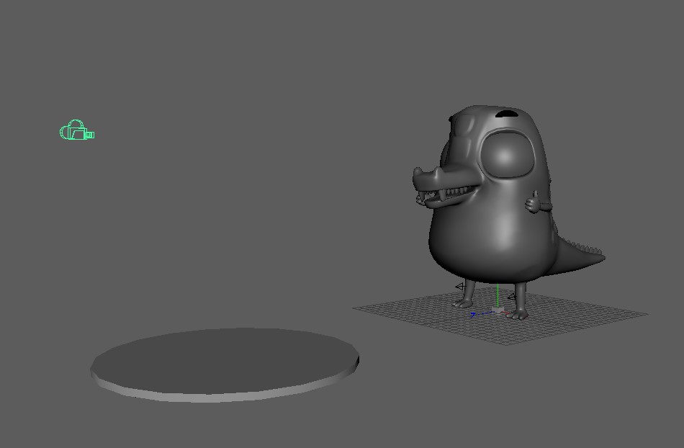Click the gray origin pivot box
684x448 pixels.
point(498,310)
